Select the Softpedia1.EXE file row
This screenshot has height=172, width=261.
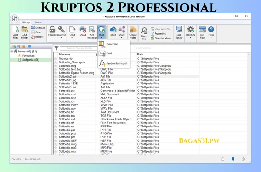tap(127, 84)
